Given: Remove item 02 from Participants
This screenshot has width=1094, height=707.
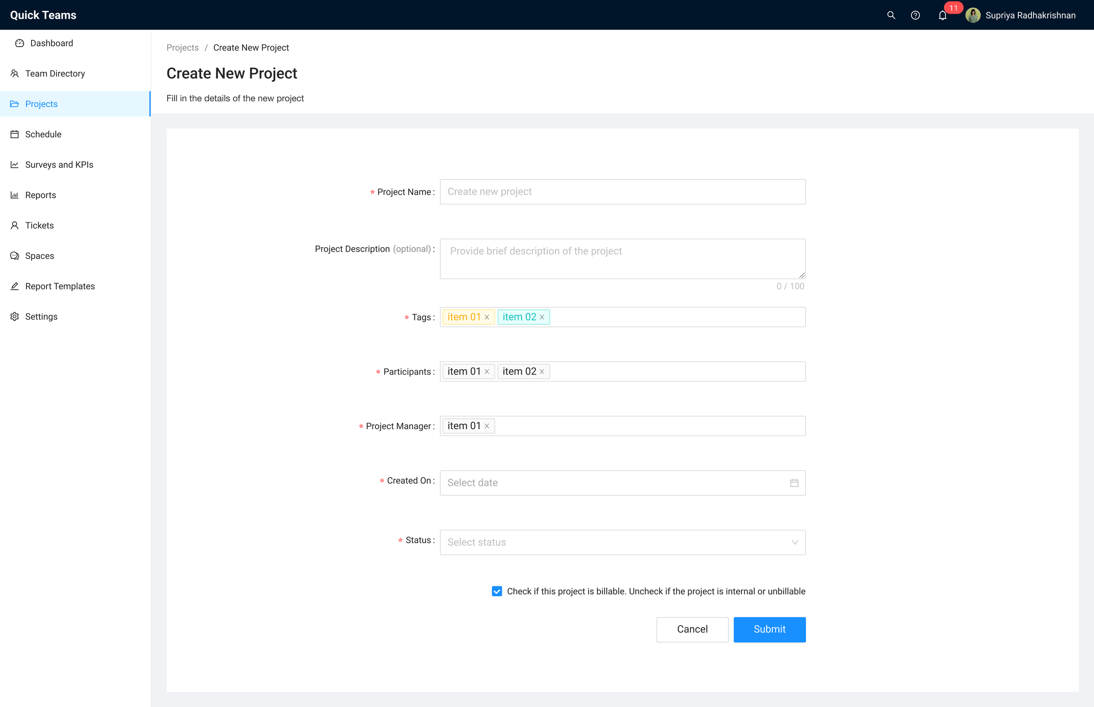Looking at the screenshot, I should pyautogui.click(x=542, y=371).
